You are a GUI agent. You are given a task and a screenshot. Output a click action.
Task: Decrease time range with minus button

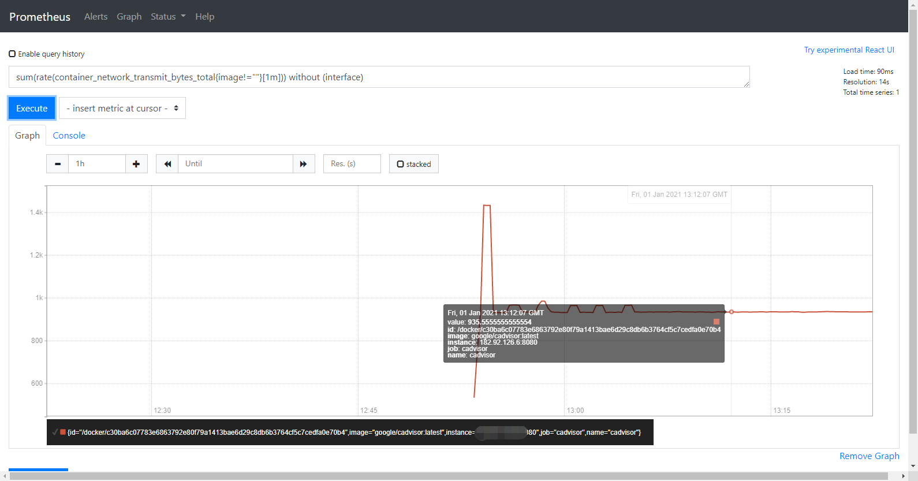(x=58, y=164)
